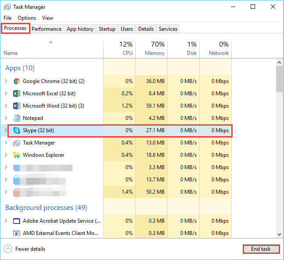
Task: Open the View menu
Action: click(48, 18)
